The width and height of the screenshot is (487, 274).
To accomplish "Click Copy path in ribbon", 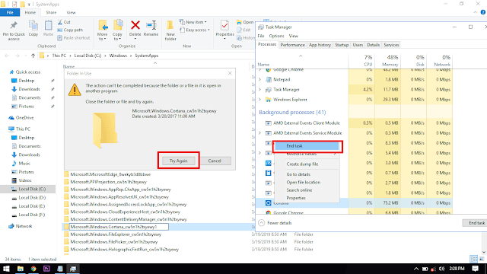I will (70, 30).
